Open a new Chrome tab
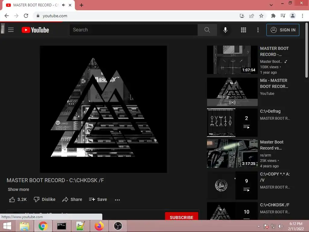309x232 pixels. pos(81,5)
